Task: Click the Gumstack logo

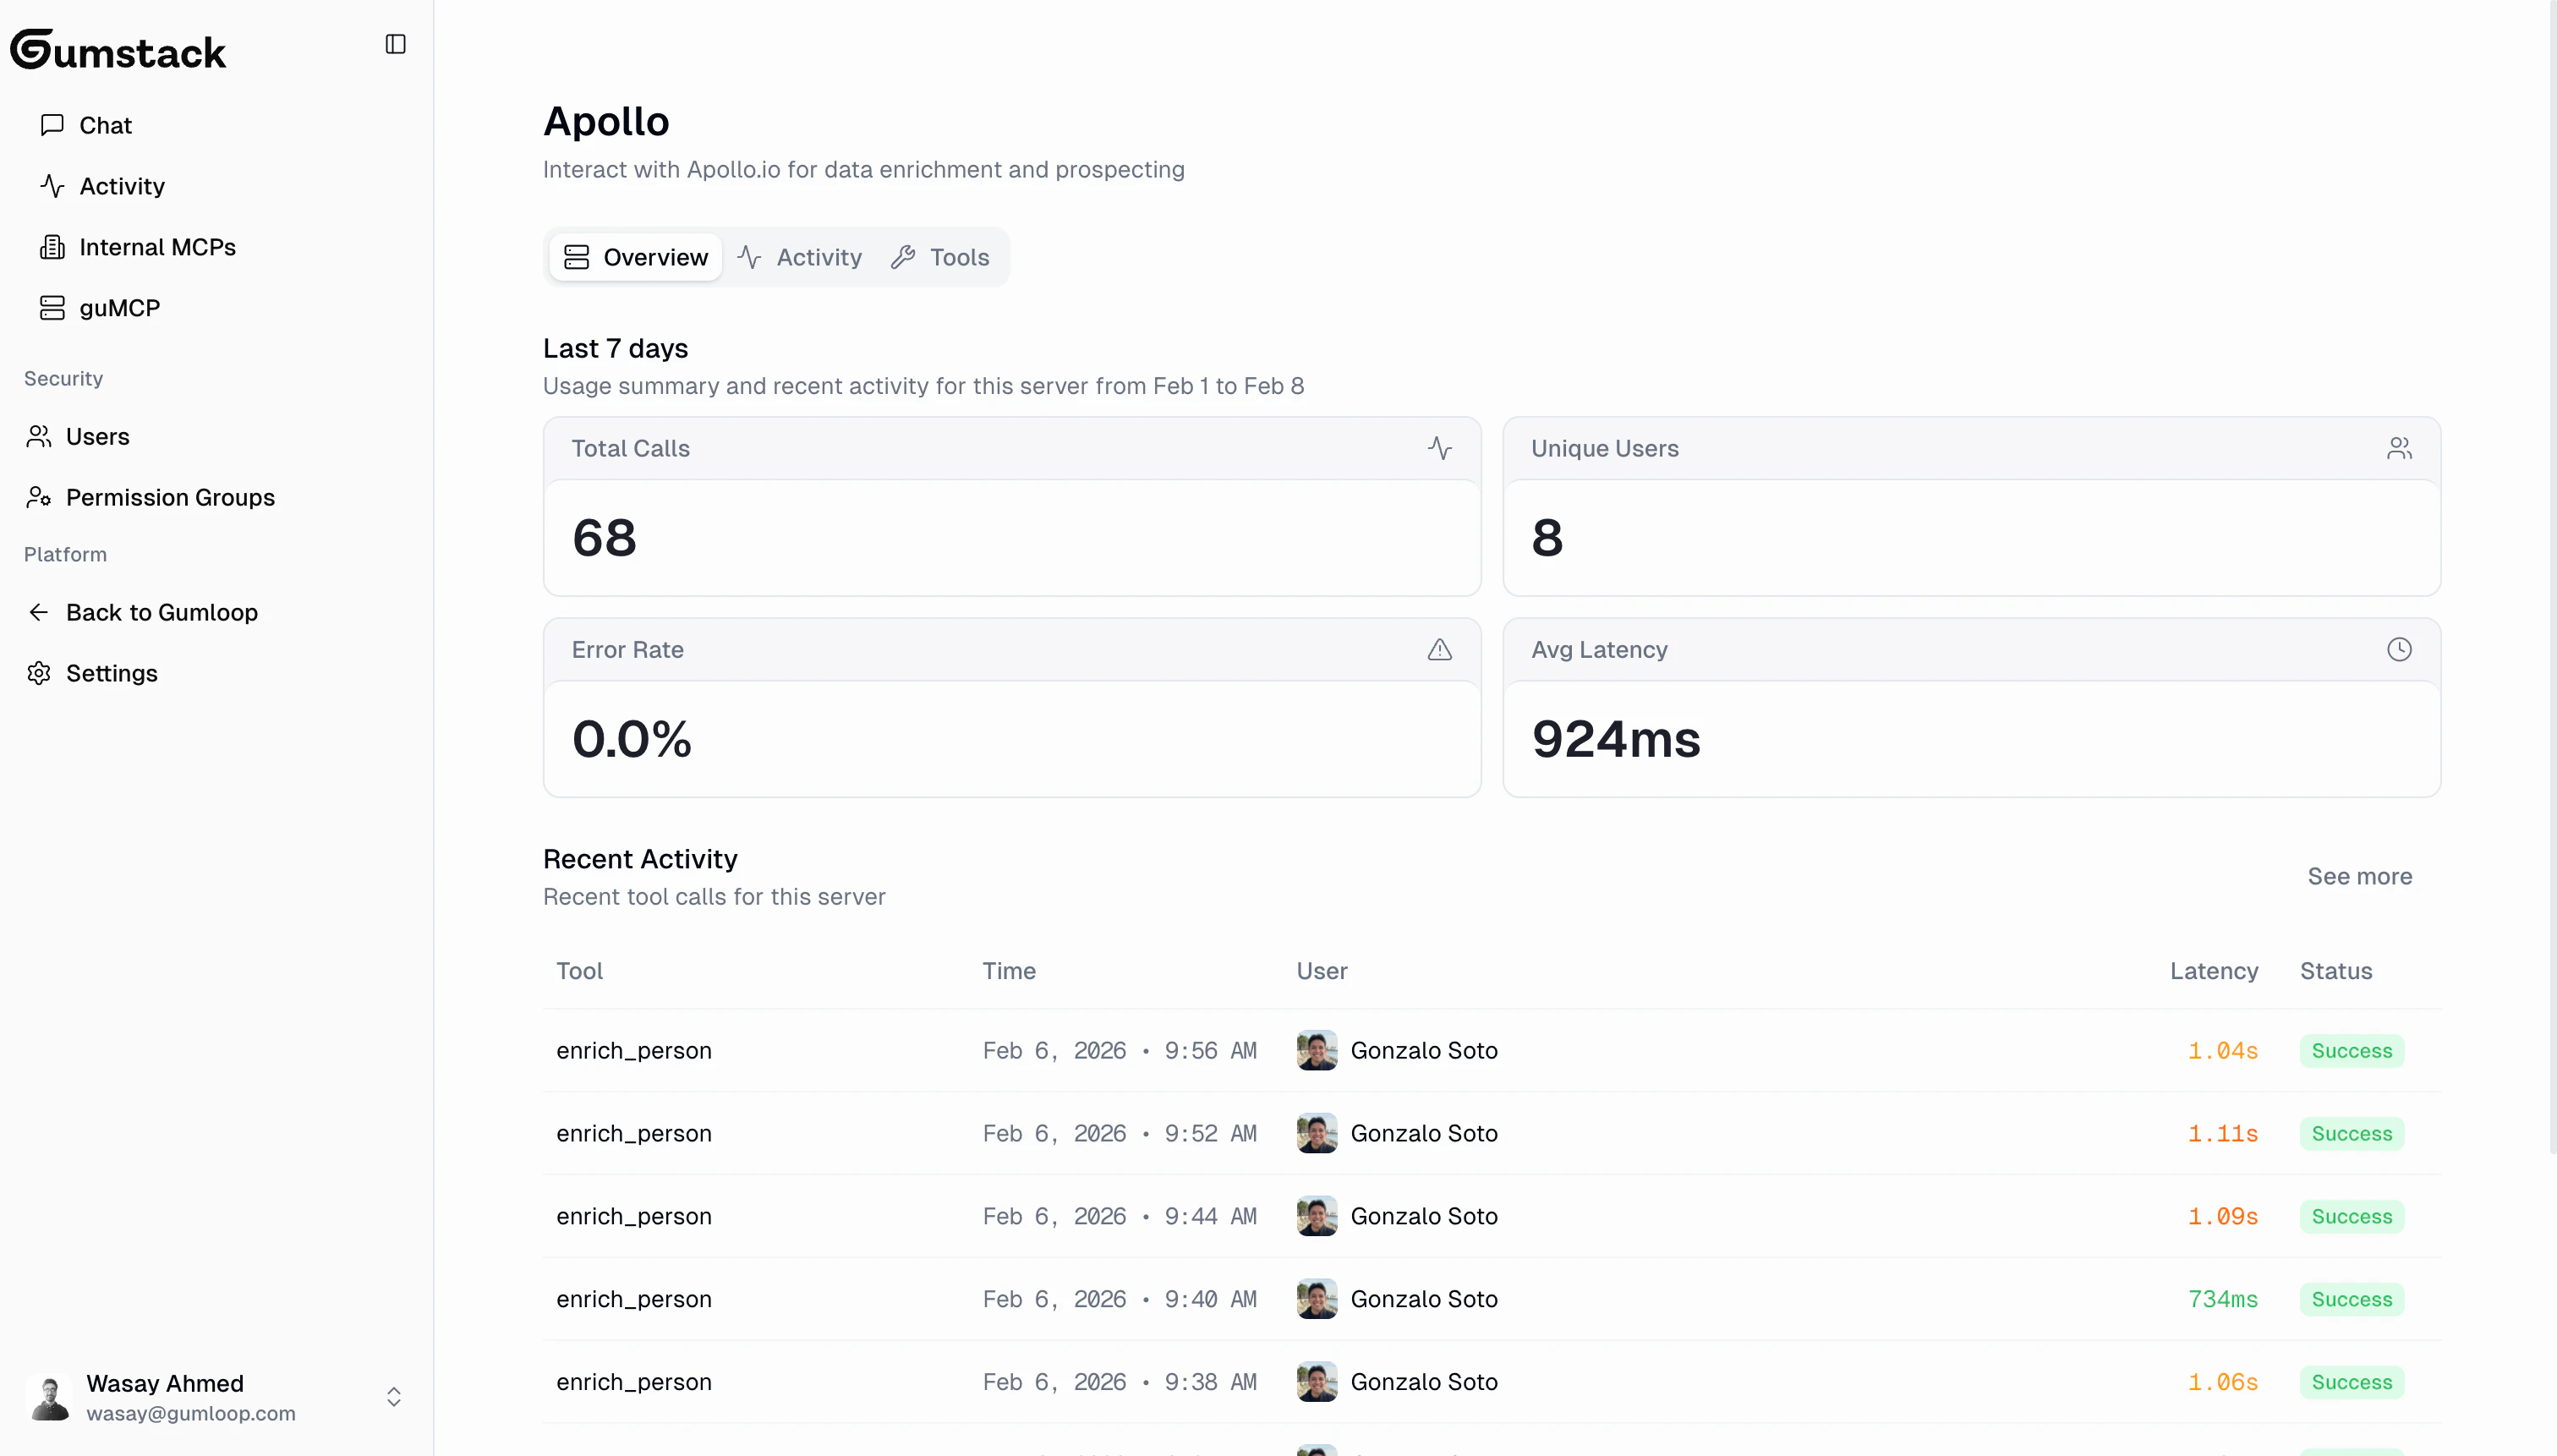Action: pos(117,49)
